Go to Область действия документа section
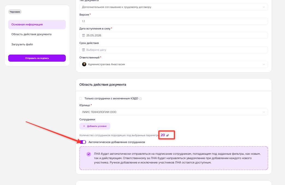 tap(31, 34)
